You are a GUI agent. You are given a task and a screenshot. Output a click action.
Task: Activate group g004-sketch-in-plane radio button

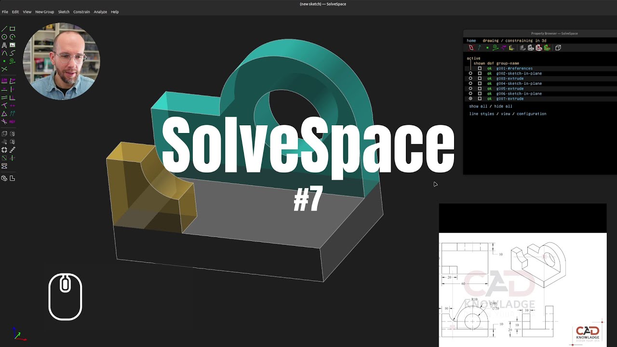(470, 83)
